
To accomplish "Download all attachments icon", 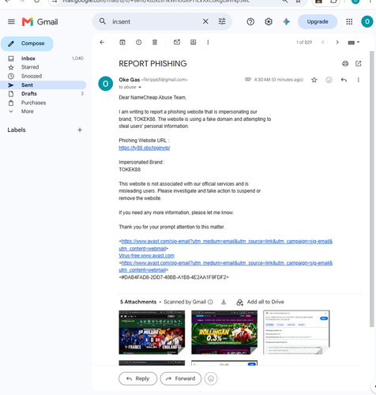I will [224, 302].
